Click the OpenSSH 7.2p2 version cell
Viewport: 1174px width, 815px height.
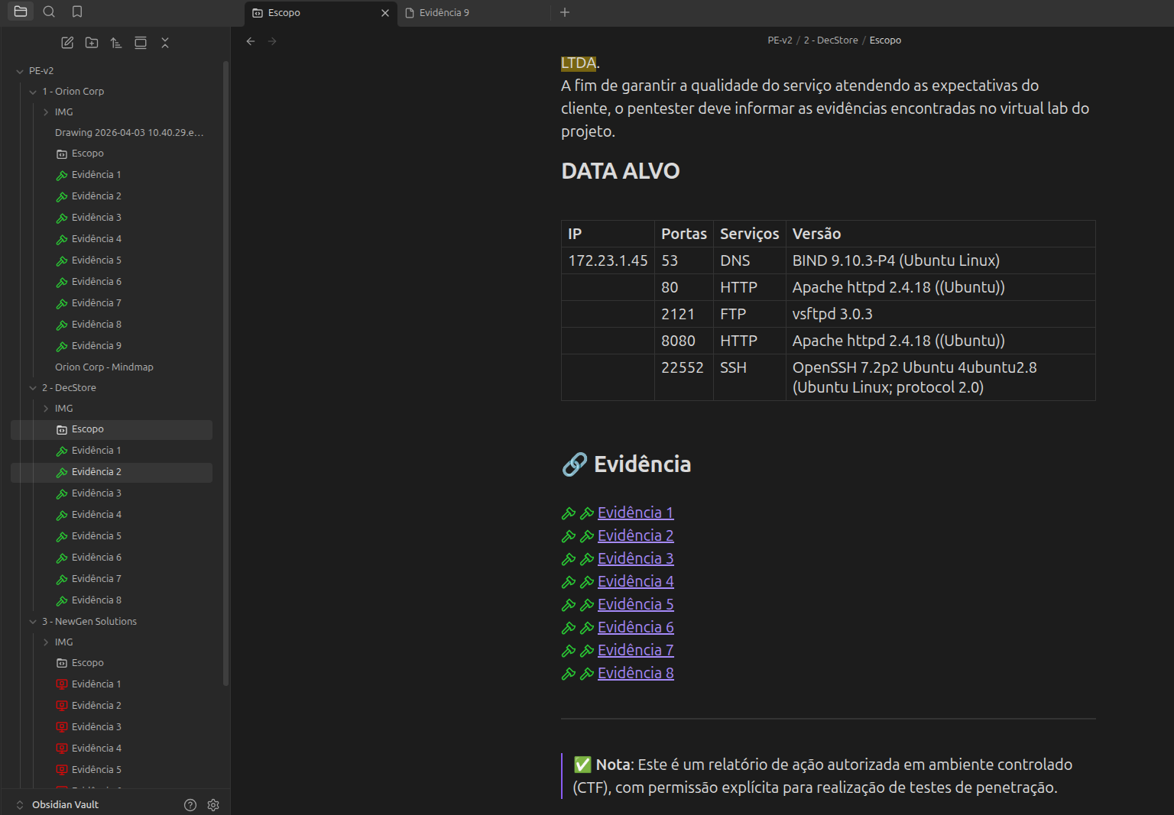(940, 377)
